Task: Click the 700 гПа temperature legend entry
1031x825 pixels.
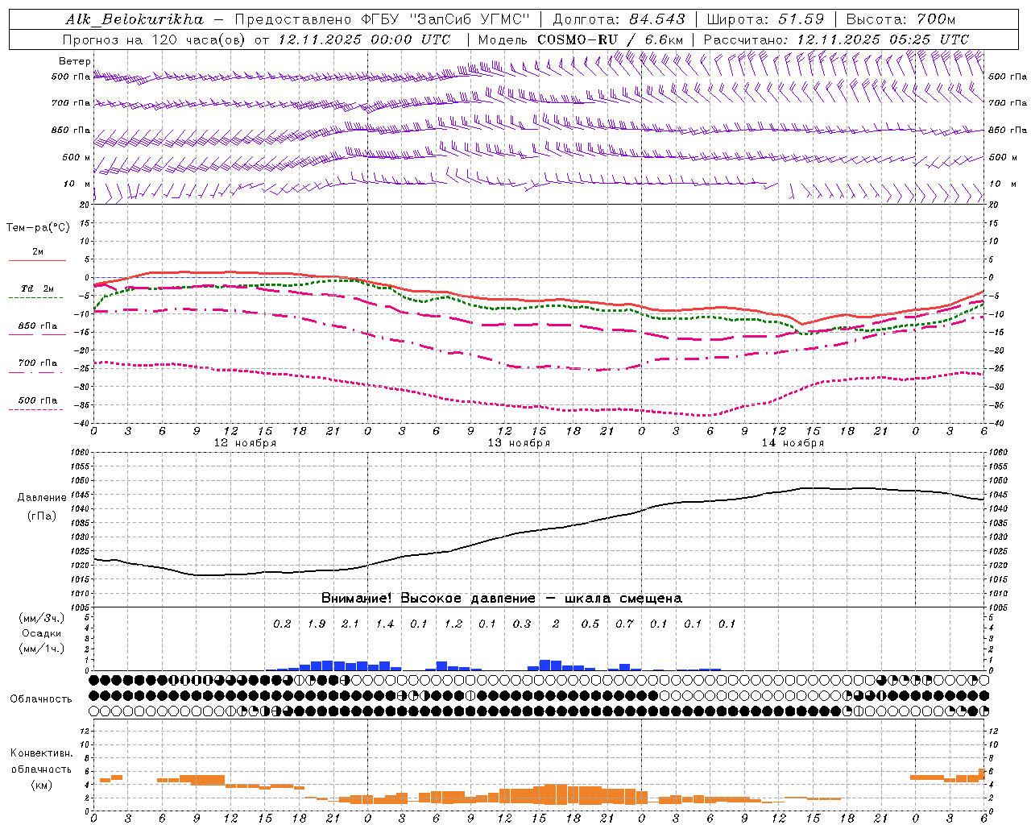Action: point(38,363)
